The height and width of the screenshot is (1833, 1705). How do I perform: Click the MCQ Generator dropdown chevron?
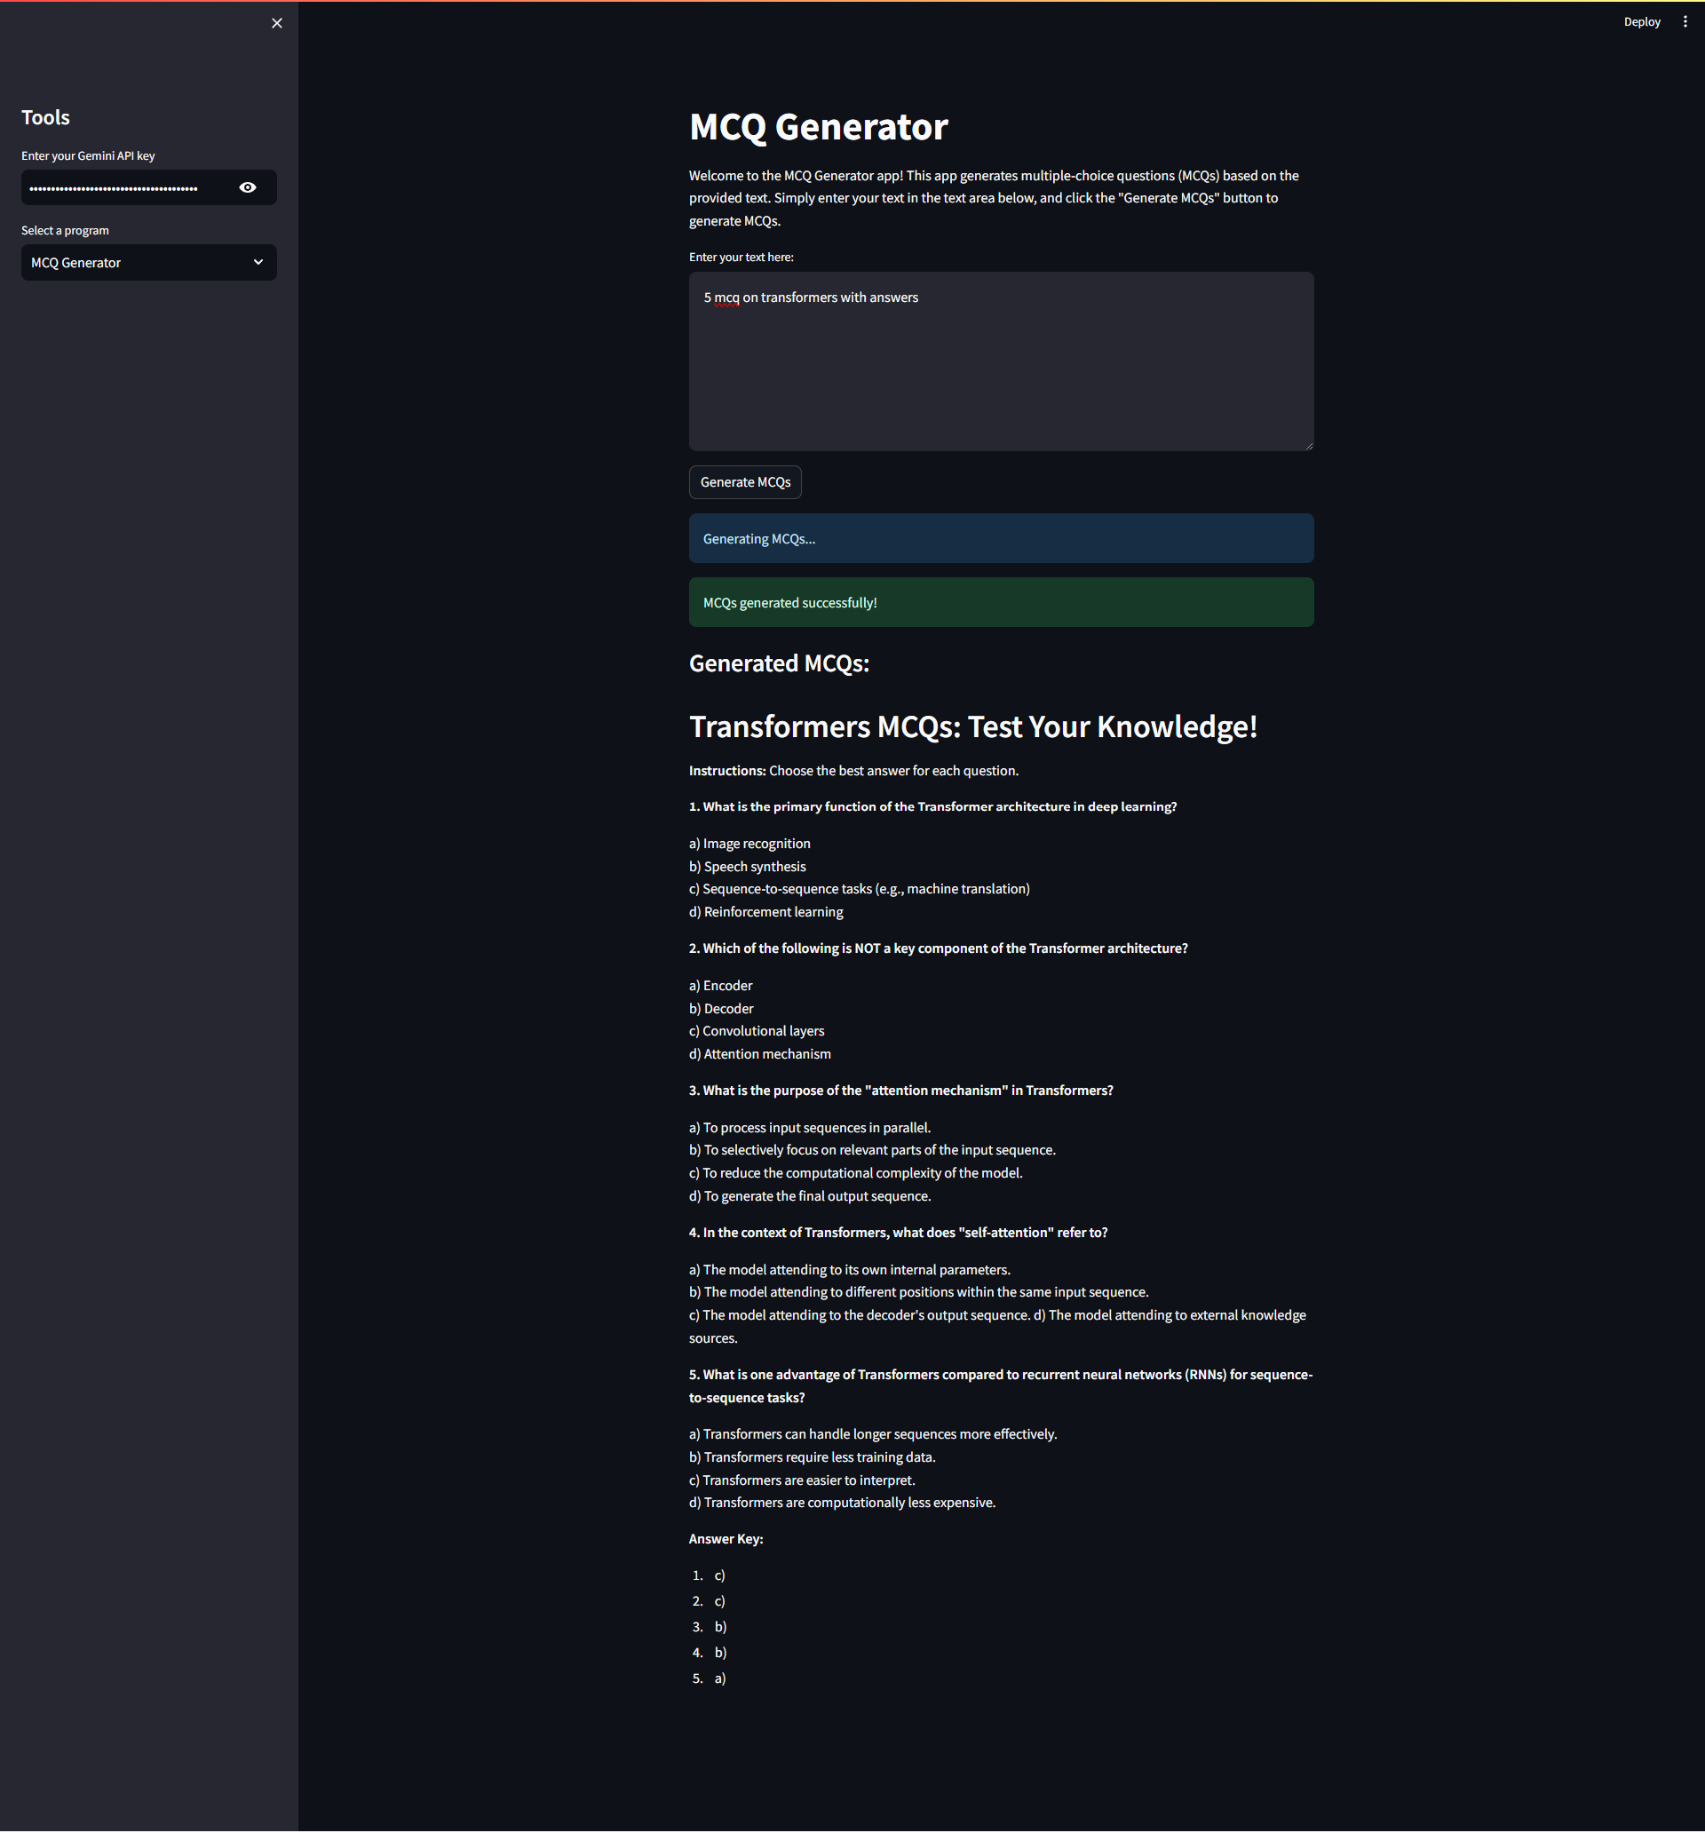[x=258, y=263]
